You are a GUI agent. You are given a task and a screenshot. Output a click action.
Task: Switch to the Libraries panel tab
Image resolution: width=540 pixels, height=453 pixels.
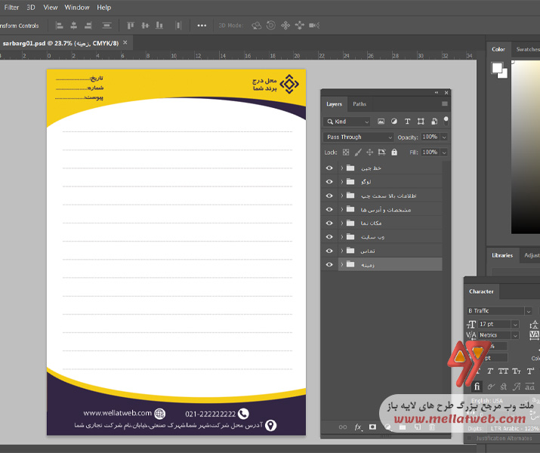pos(502,255)
